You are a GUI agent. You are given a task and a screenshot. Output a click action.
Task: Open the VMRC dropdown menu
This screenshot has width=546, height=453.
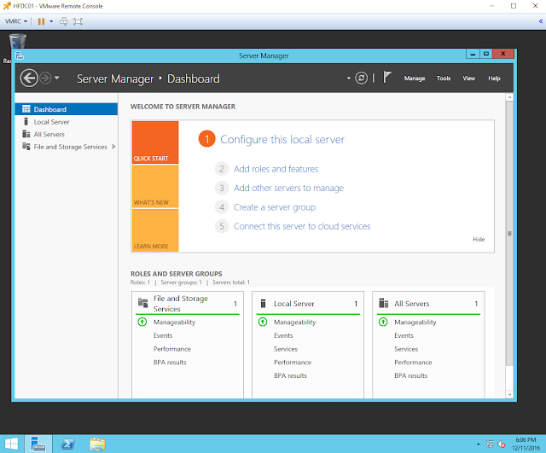pyautogui.click(x=15, y=21)
